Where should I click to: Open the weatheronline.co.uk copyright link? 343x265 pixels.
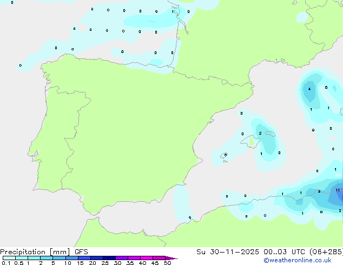[298, 260]
